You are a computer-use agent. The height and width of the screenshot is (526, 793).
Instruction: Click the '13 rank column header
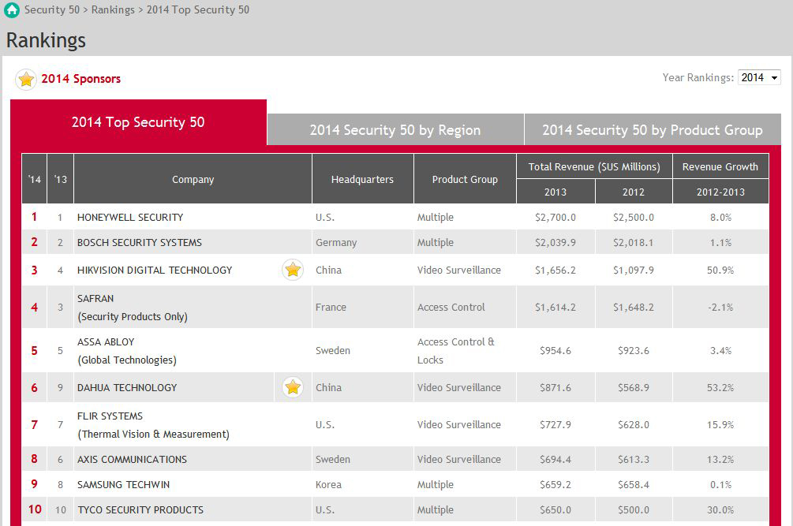[x=60, y=179]
